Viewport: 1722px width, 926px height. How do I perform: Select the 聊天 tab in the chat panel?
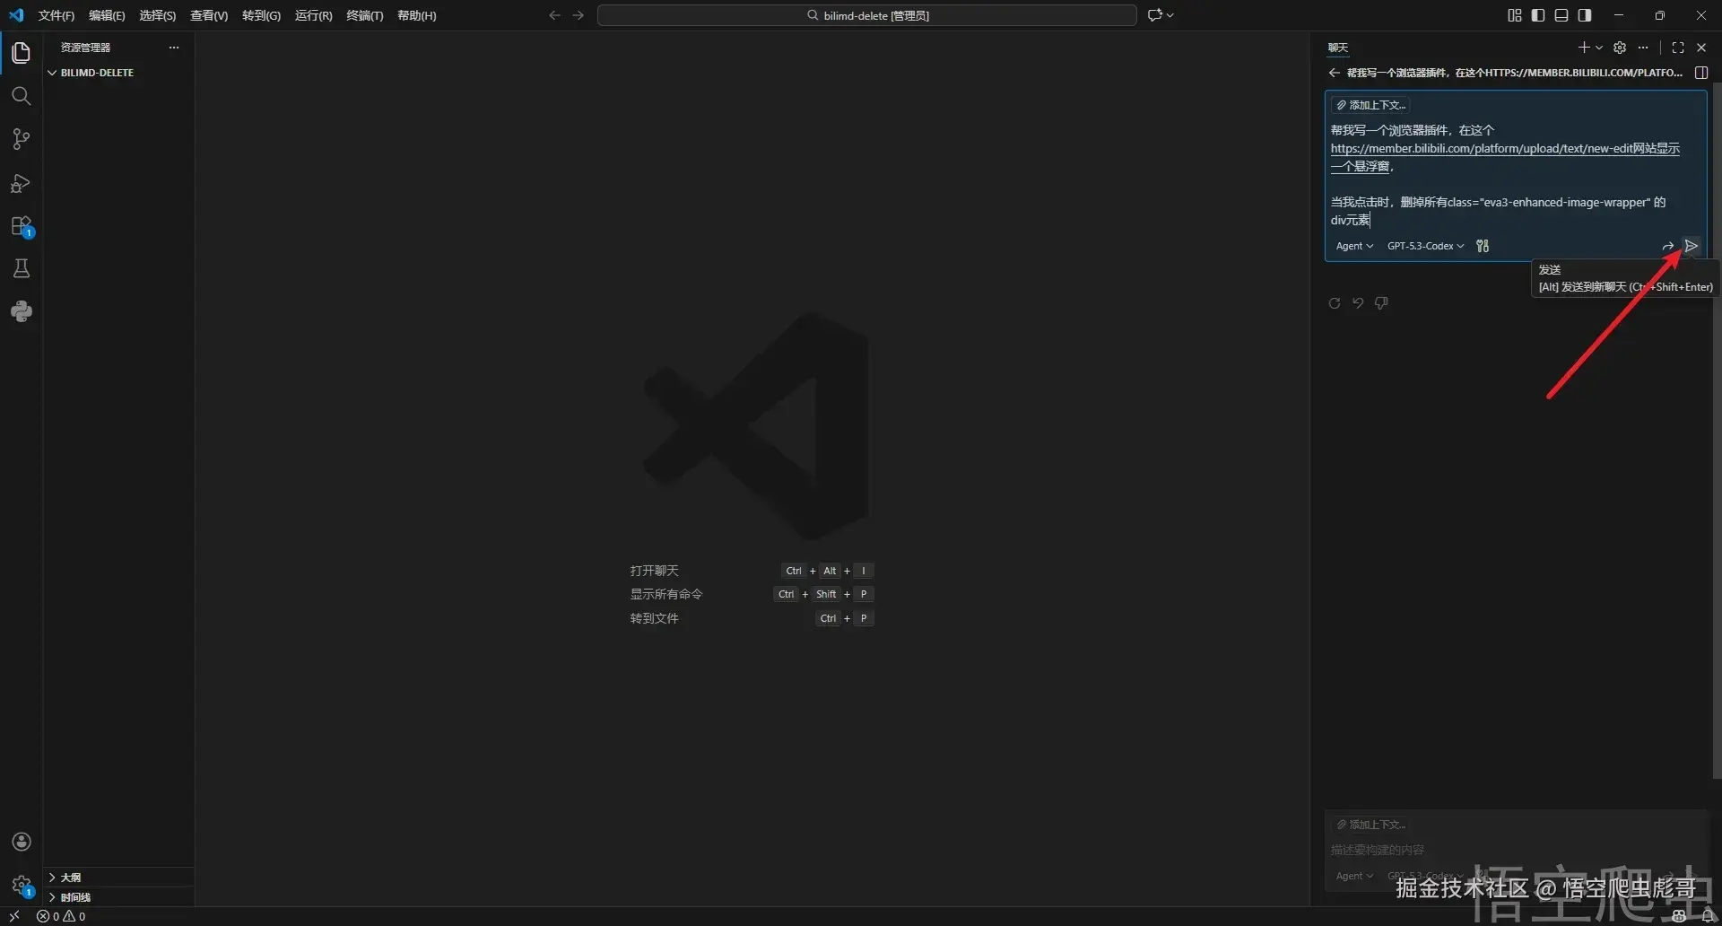pos(1338,48)
